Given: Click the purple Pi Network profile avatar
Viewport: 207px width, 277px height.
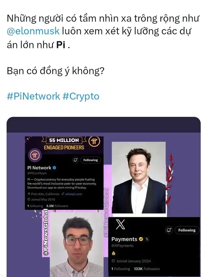Looking at the screenshot, I should pyautogui.click(x=35, y=155).
